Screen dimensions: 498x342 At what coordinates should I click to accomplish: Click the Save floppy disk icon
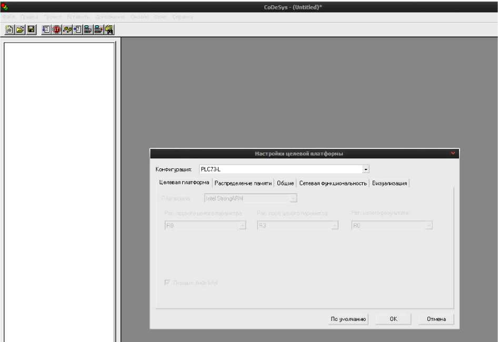tap(31, 29)
